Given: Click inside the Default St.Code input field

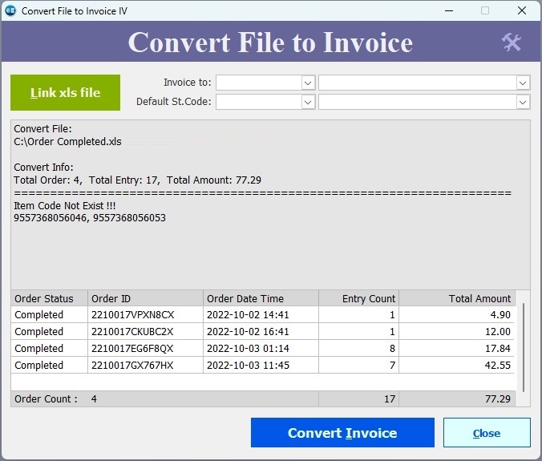Looking at the screenshot, I should coord(258,102).
